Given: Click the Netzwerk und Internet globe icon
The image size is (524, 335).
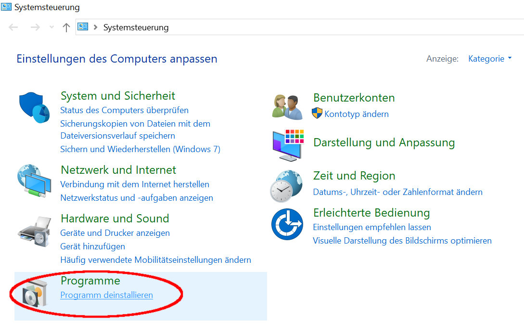Looking at the screenshot, I should [x=35, y=181].
